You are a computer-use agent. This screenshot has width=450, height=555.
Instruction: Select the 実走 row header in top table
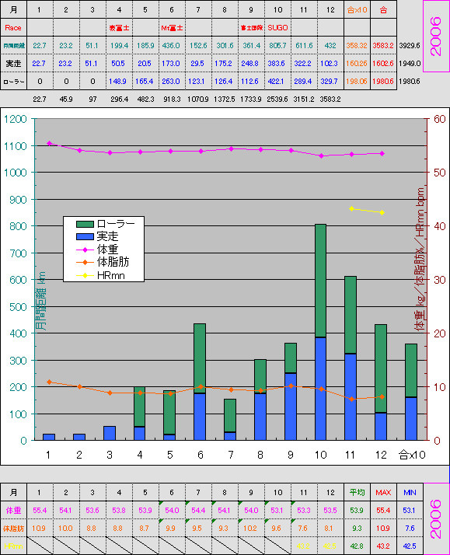[x=13, y=64]
